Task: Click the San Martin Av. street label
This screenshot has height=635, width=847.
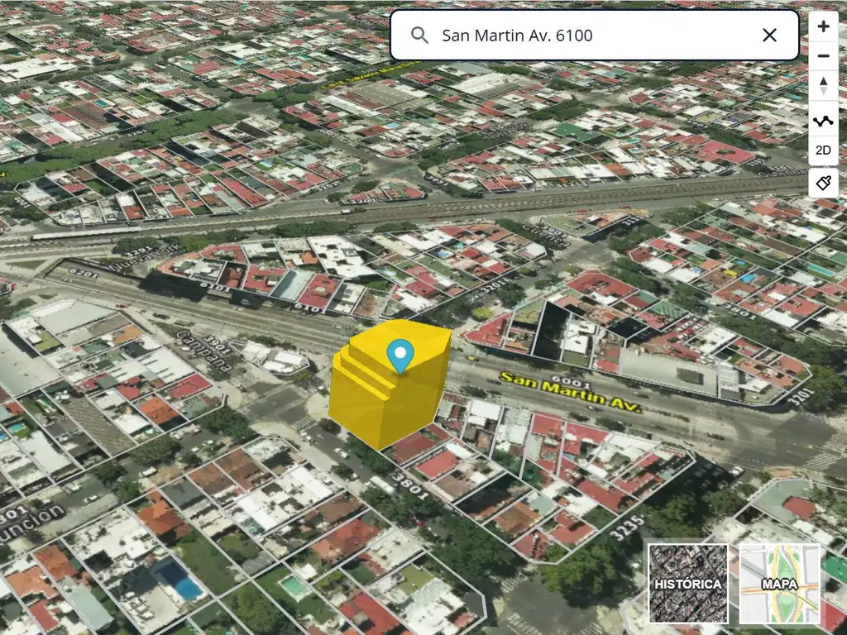Action: pos(571,393)
